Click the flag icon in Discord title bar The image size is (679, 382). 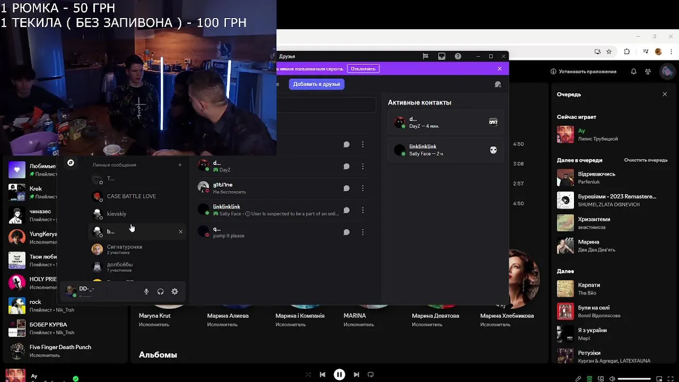point(425,56)
